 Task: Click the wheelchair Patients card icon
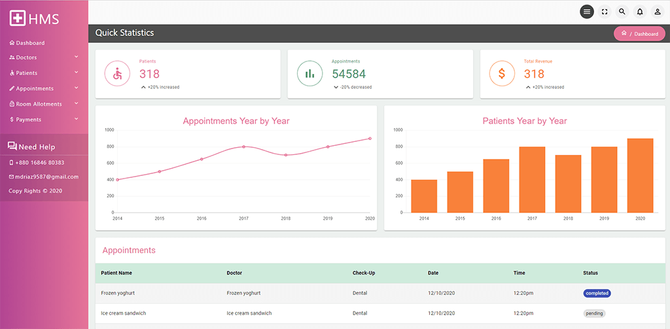coord(118,73)
